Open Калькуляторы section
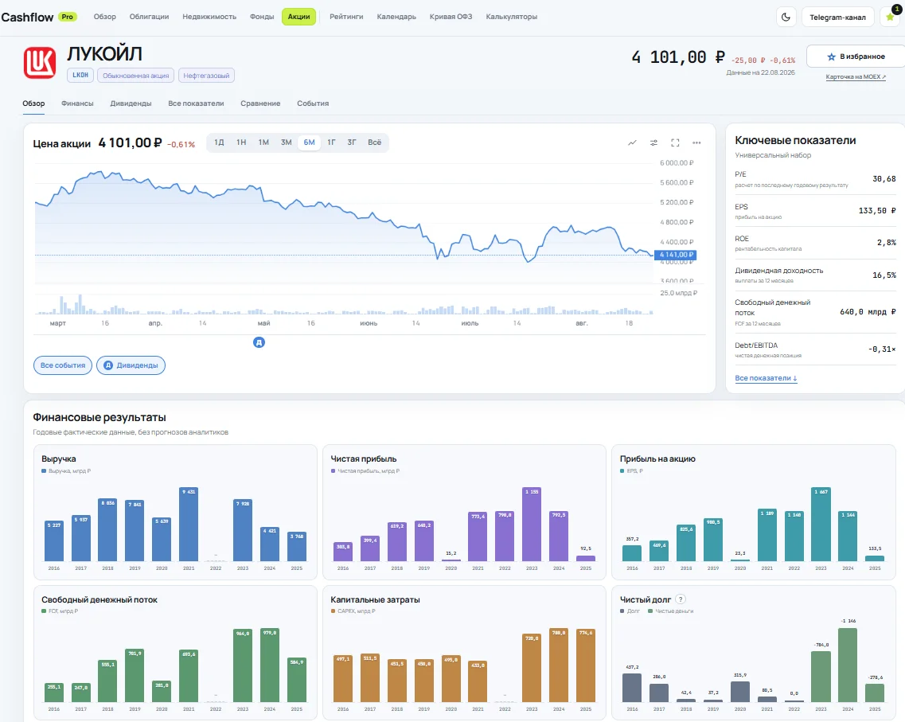 (x=511, y=17)
